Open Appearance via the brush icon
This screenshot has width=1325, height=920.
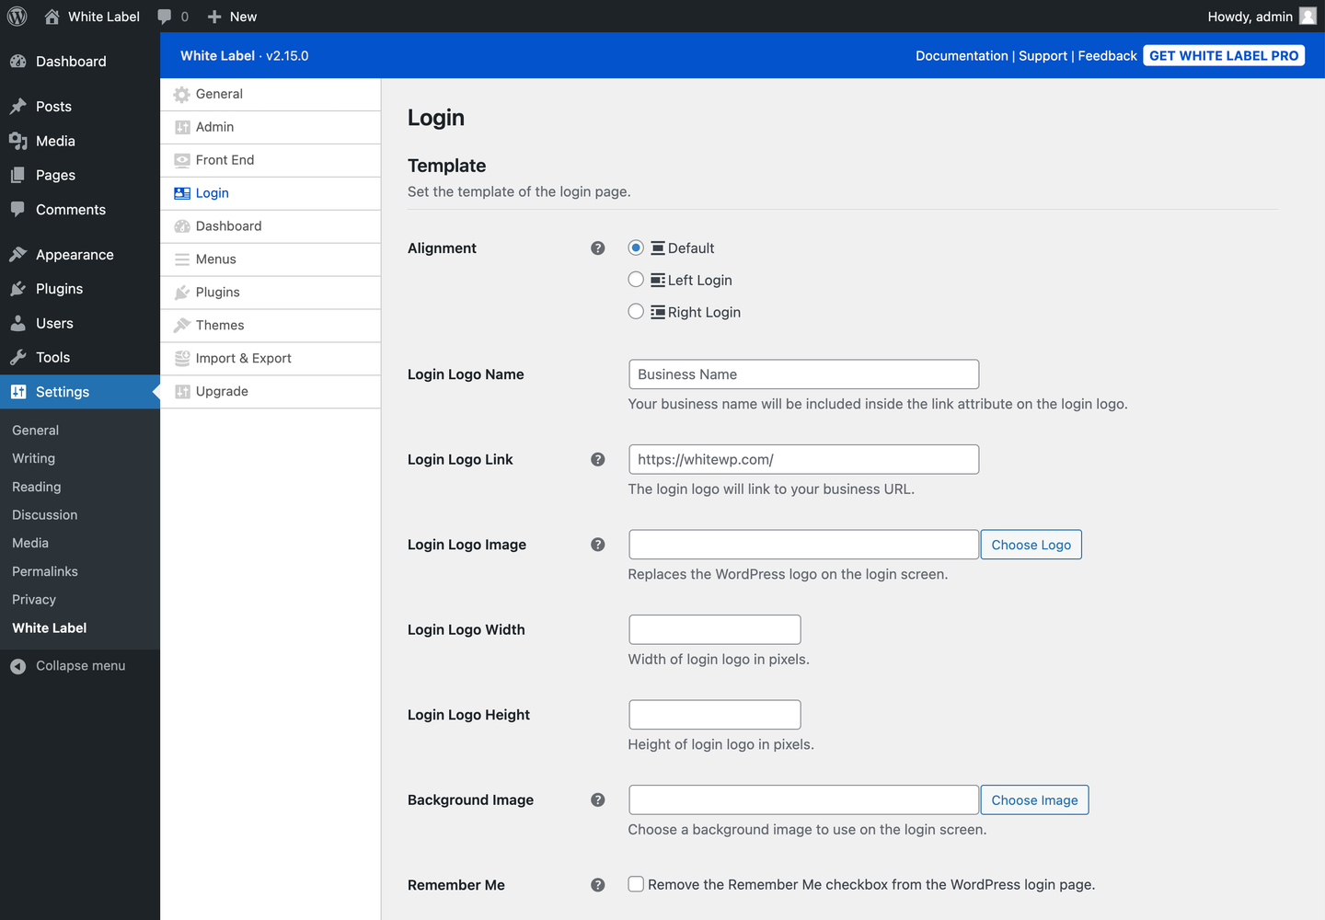pos(17,254)
